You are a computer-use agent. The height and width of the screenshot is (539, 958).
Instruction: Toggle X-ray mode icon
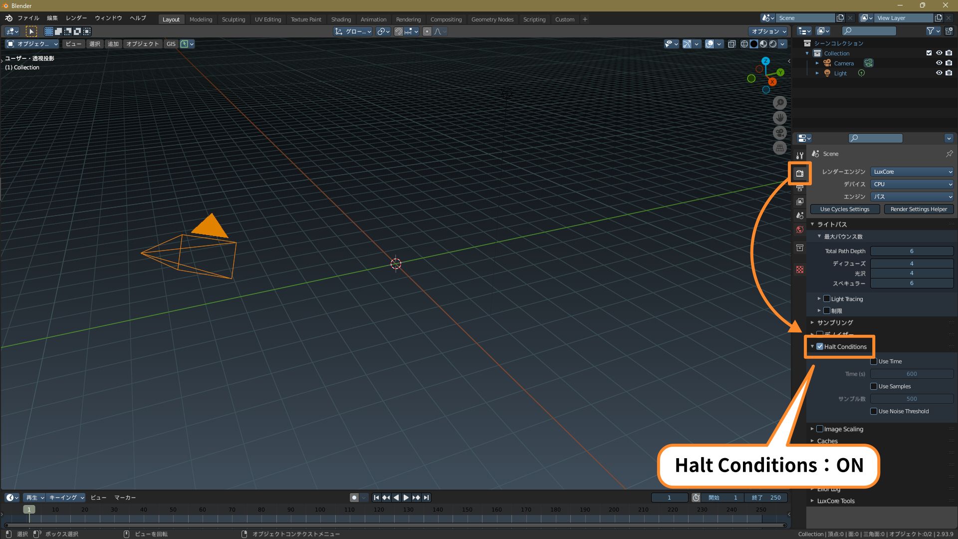pos(731,44)
